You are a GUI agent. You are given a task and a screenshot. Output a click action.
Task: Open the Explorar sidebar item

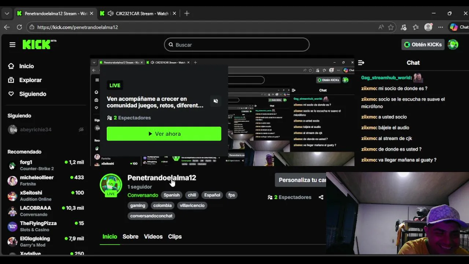pos(25,80)
